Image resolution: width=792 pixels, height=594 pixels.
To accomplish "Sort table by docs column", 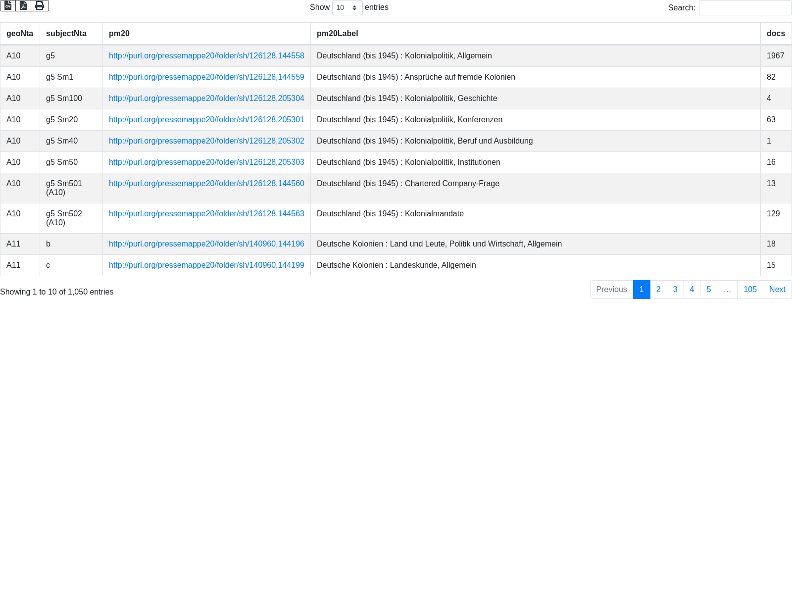I will point(775,34).
